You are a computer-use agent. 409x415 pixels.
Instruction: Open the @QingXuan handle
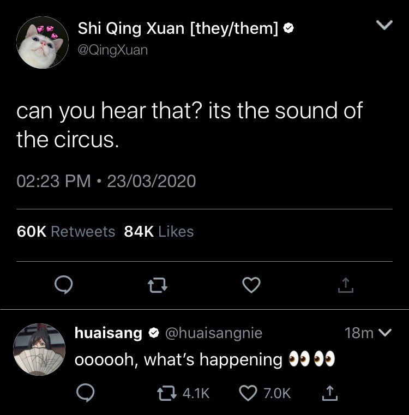[112, 50]
